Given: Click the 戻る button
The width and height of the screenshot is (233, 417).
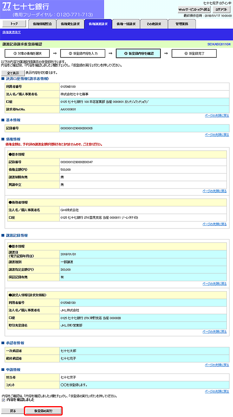Looking at the screenshot, I should point(13,411).
